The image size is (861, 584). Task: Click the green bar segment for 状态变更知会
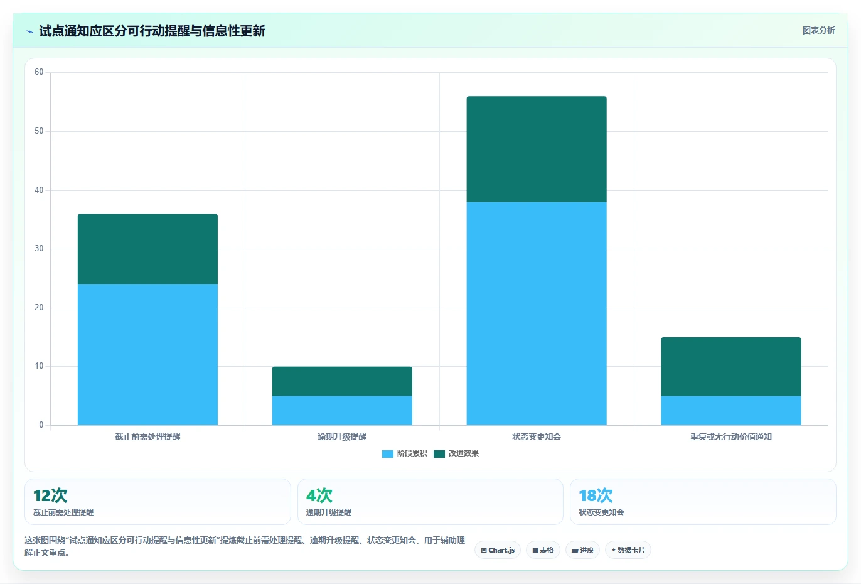[x=537, y=149]
